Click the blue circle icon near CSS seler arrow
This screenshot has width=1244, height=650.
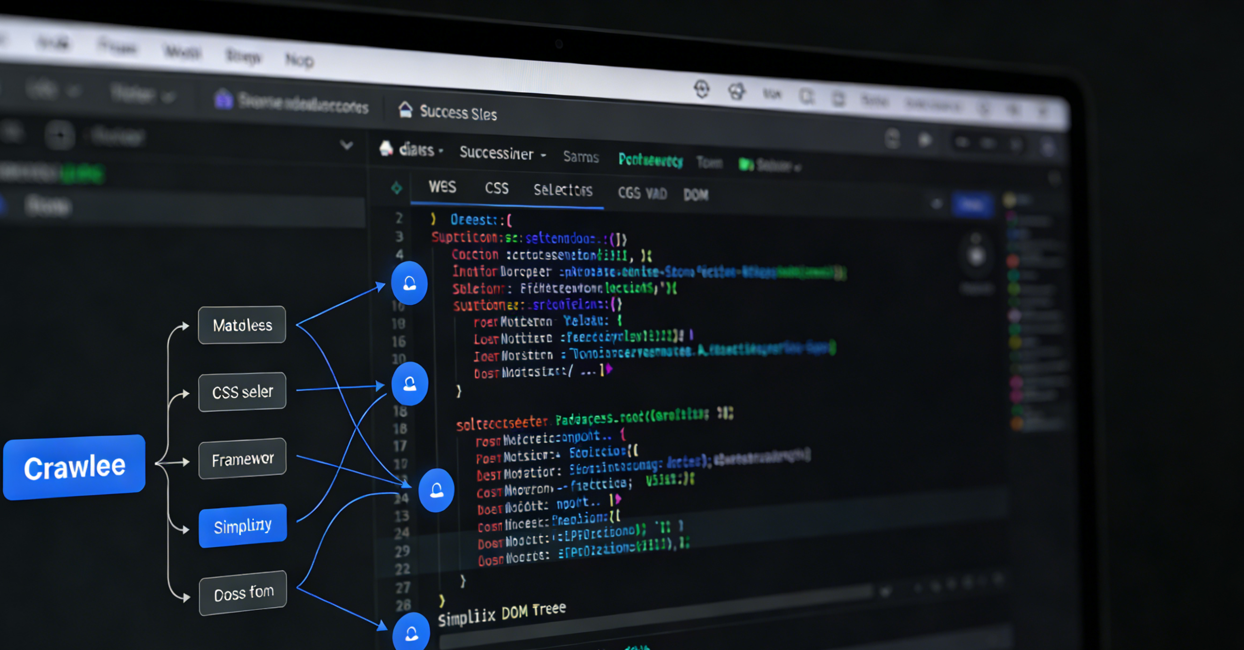(x=409, y=384)
